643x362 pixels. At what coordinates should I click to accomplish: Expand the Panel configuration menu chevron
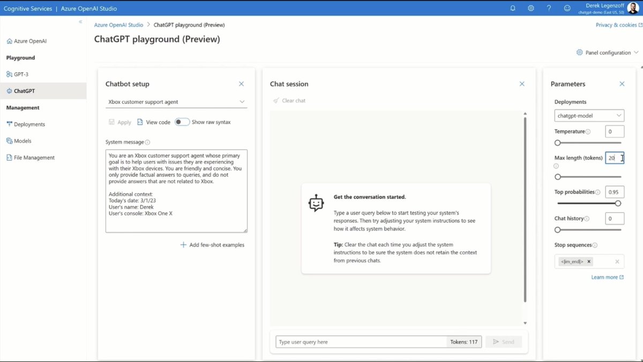pyautogui.click(x=636, y=53)
